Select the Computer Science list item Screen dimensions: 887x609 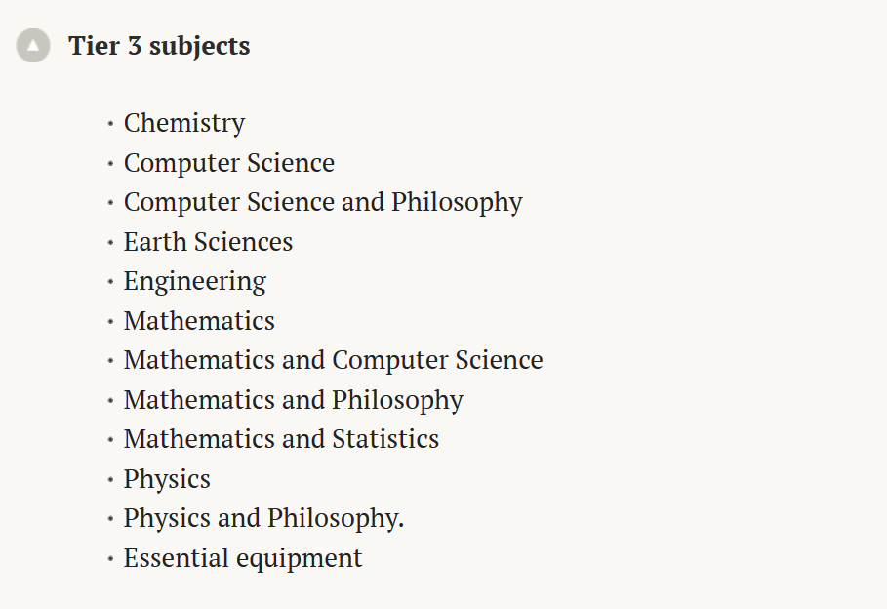229,163
